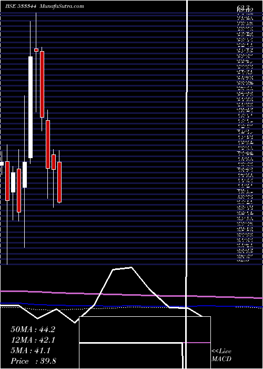This screenshot has width=263, height=369.
Task: Click the tallest red candlestick body
Action: coord(42,84)
